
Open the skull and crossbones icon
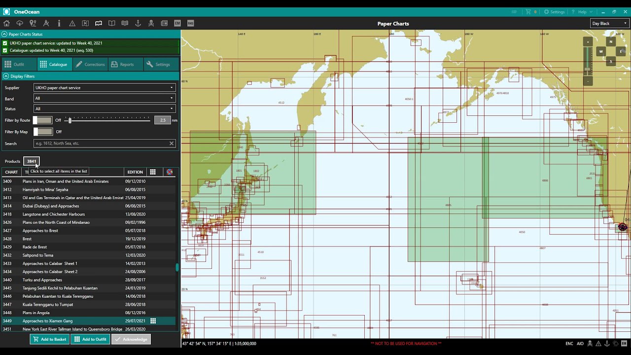(151, 23)
